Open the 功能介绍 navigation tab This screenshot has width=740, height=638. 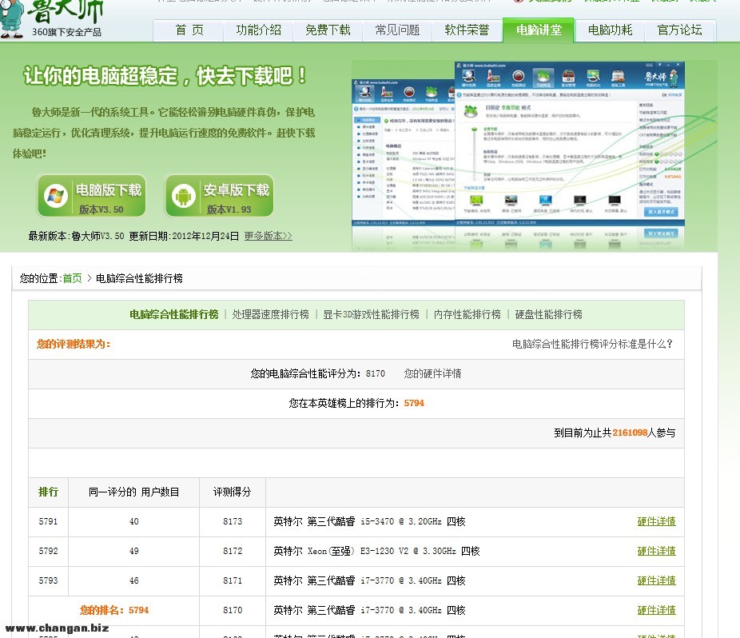[x=258, y=30]
